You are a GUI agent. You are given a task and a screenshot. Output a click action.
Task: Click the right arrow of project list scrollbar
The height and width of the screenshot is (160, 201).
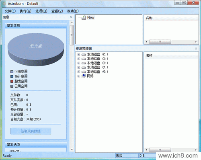pyautogui.click(x=196, y=42)
